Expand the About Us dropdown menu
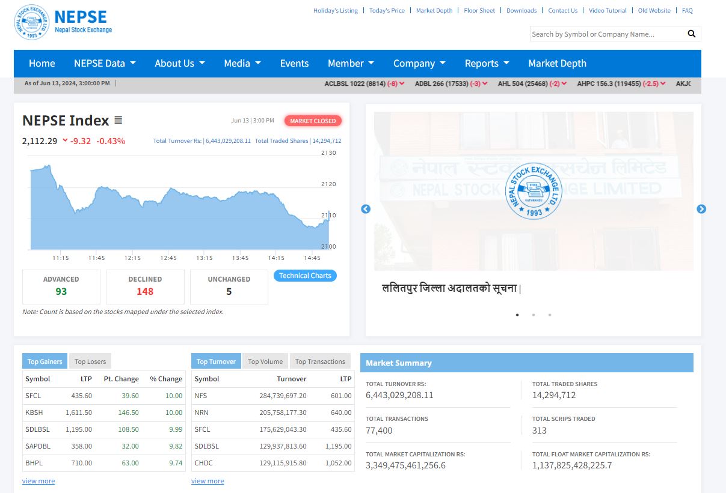The height and width of the screenshot is (493, 726). click(180, 63)
